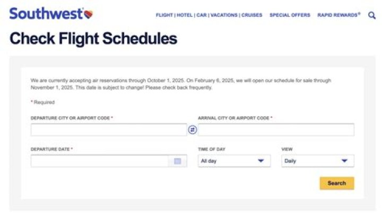Open the FLIGHT menu item
This screenshot has height=217, width=382.
(164, 15)
